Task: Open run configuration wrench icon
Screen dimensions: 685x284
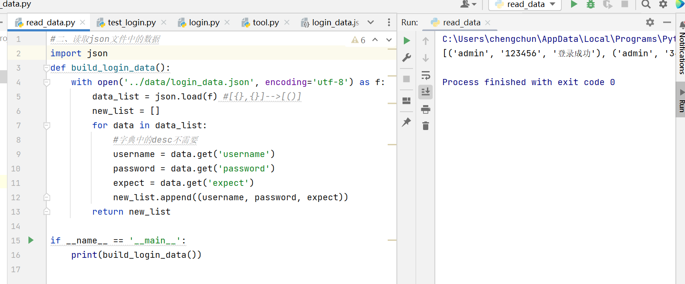Action: click(407, 58)
